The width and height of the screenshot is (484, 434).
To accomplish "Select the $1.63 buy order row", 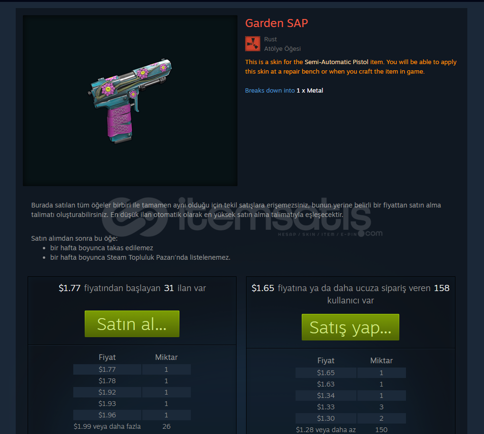I will pyautogui.click(x=350, y=384).
